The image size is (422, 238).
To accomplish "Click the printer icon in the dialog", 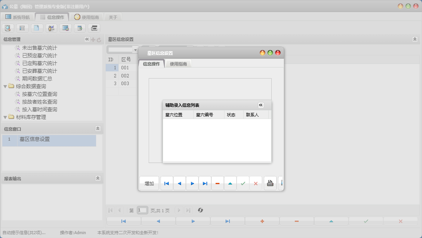I will [x=270, y=184].
